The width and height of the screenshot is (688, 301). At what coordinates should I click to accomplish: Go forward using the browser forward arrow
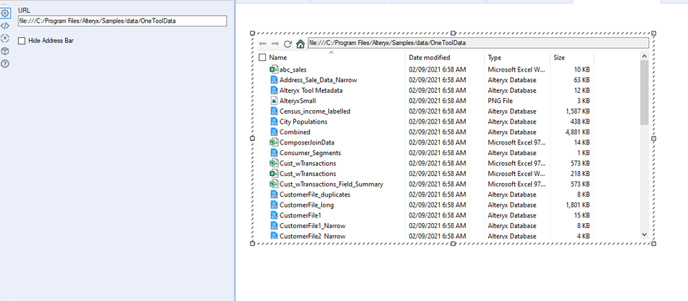click(275, 44)
